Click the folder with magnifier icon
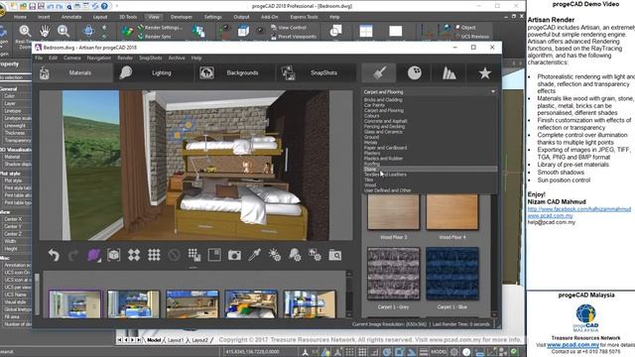 point(335,255)
